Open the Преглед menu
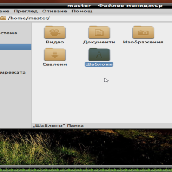 click(26, 11)
